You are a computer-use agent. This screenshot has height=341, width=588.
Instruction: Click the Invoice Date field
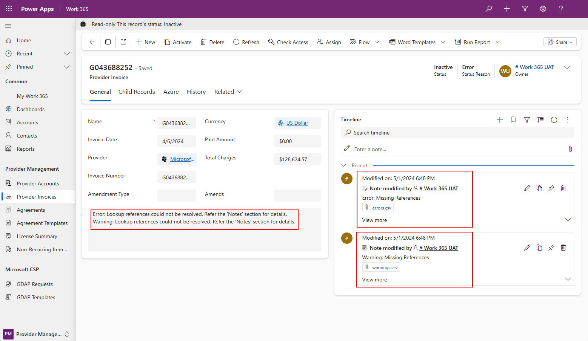point(177,141)
